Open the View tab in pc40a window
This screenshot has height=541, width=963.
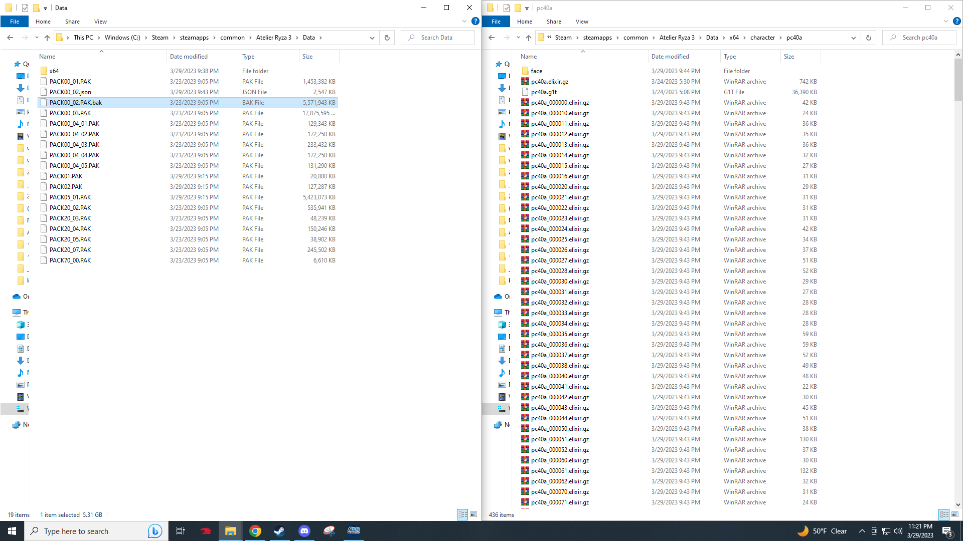click(x=582, y=22)
